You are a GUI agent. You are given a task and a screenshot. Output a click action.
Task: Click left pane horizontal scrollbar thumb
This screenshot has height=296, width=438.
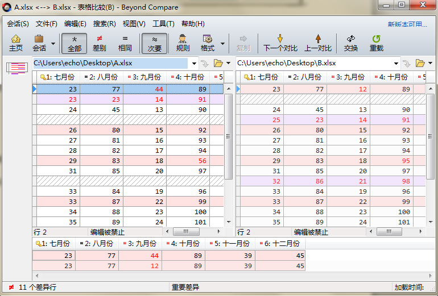(186, 232)
